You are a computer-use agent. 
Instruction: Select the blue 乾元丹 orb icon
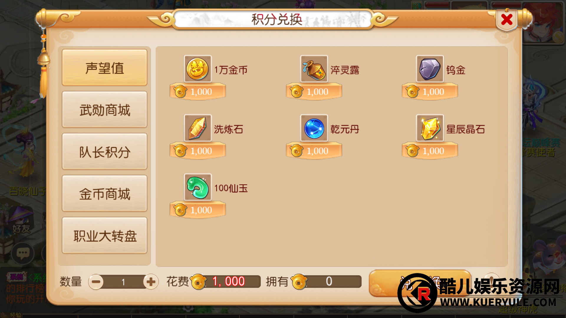tap(314, 128)
